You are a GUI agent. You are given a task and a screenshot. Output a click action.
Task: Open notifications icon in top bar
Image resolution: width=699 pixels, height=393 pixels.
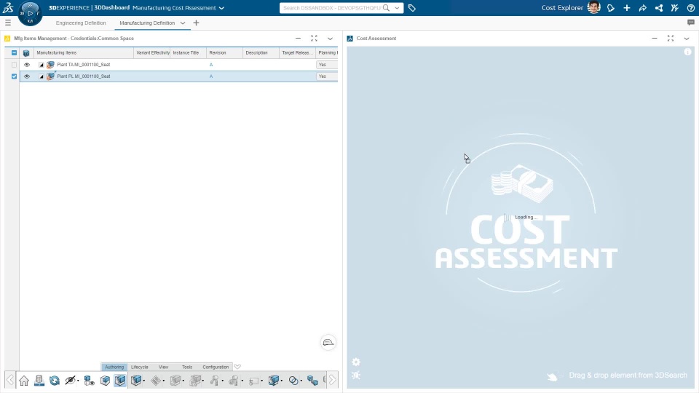click(x=611, y=8)
